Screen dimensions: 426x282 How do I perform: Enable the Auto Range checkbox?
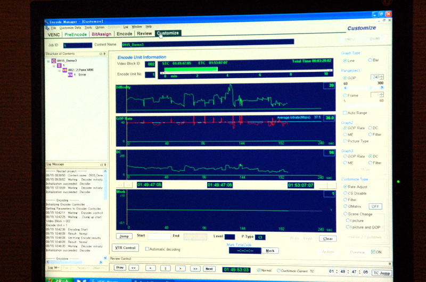tap(344, 113)
